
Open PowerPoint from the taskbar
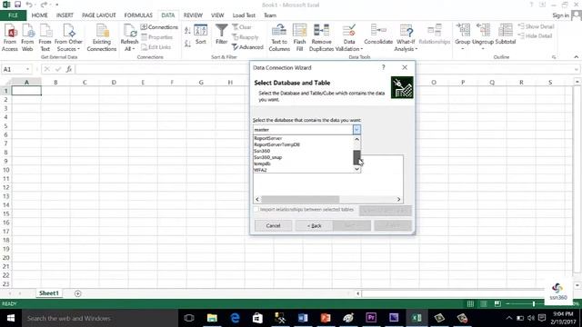coord(326,318)
